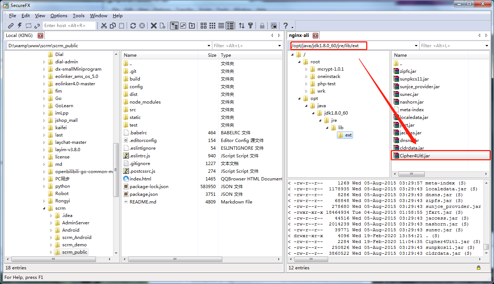The image size is (494, 284).
Task: Click the synchronized browsing icon
Action: [183, 26]
